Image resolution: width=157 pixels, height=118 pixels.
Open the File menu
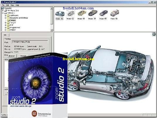(x=3, y=5)
